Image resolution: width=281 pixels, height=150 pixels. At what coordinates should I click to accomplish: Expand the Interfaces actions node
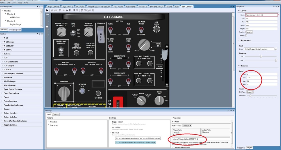point(48,125)
